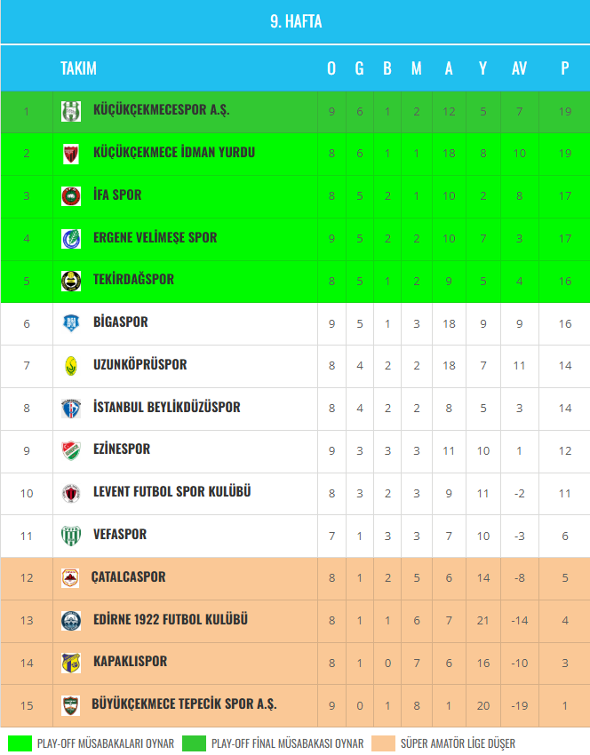Open Edirne 1922 Futbol Kulübü team page

[x=170, y=619]
